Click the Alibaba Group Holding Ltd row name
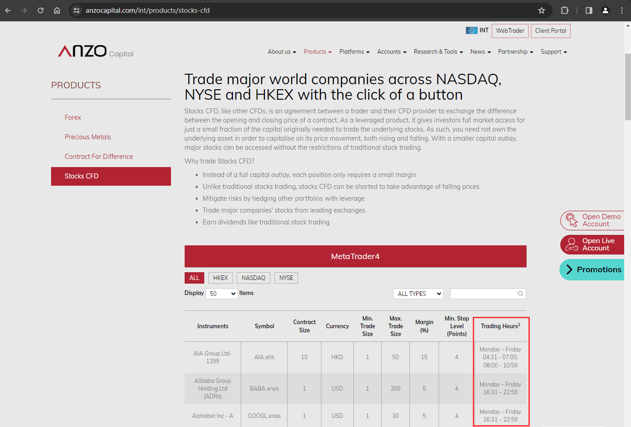631x427 pixels. pyautogui.click(x=212, y=388)
